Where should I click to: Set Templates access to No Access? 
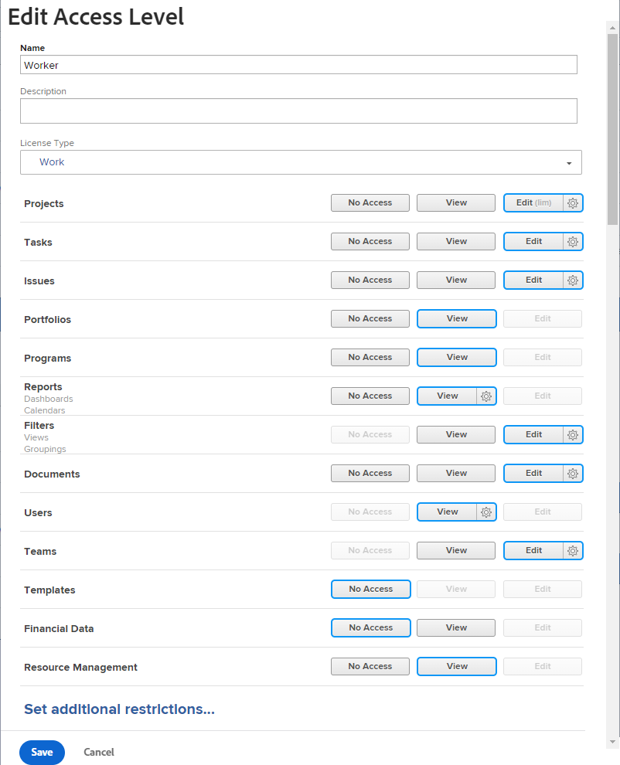coord(370,589)
